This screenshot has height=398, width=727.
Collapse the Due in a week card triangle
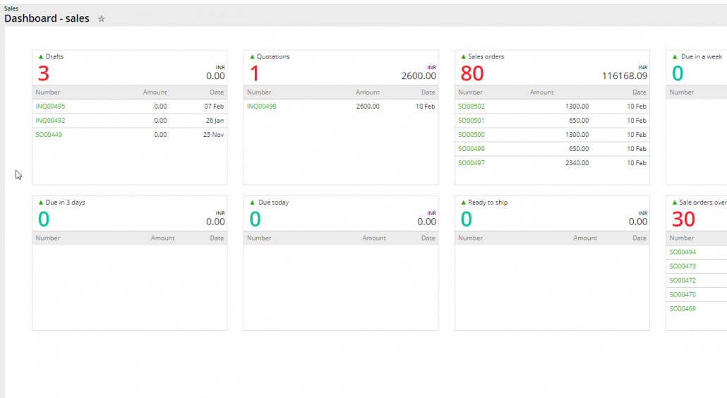pos(675,56)
